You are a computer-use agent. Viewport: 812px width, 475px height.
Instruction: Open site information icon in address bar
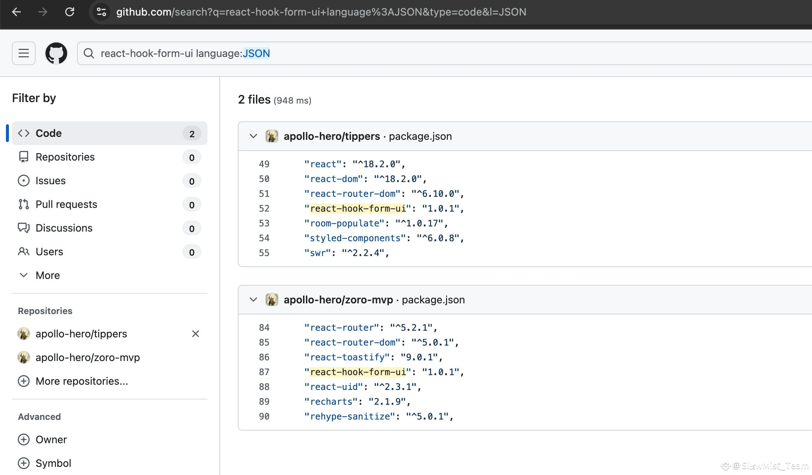tap(101, 12)
